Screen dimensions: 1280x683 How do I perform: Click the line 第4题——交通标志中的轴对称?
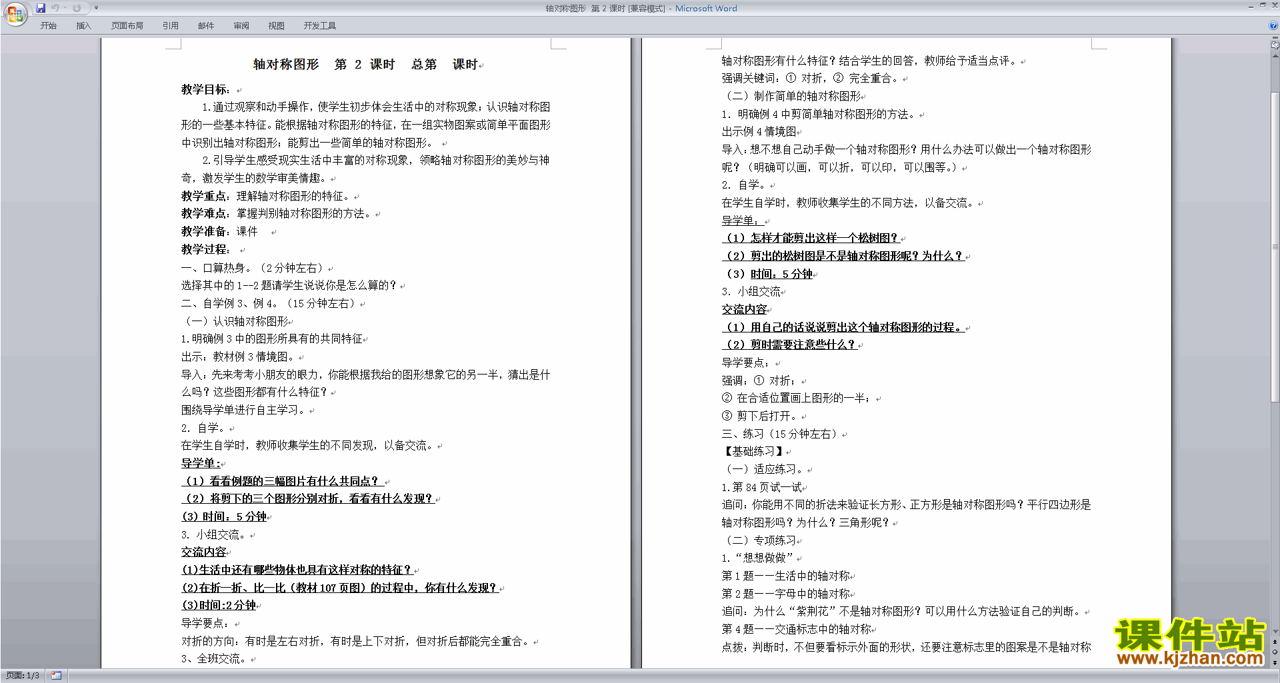797,629
